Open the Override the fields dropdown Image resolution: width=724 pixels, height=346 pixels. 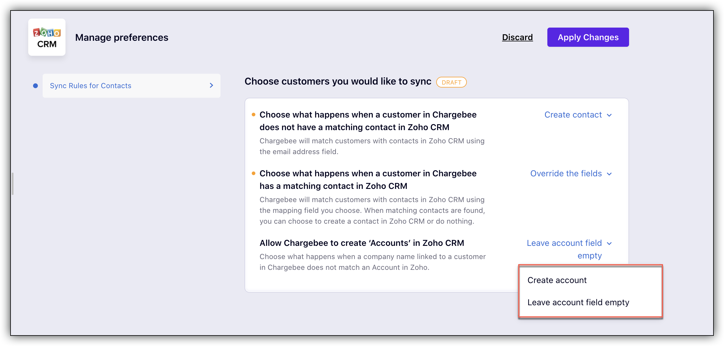coord(566,174)
